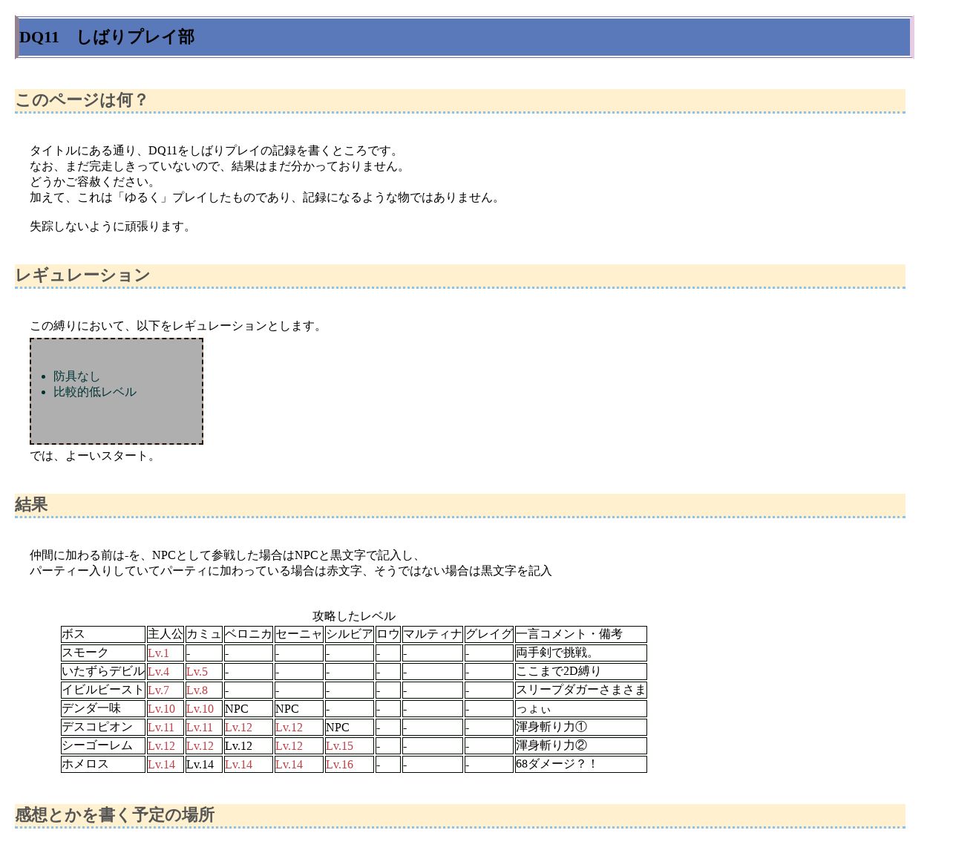Click the boss name デスコピオン
The height and width of the screenshot is (859, 953).
click(103, 727)
